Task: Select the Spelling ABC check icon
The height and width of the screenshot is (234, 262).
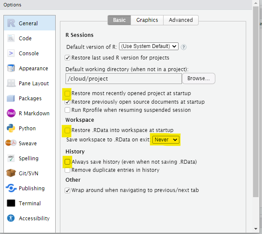Action: coord(11,158)
